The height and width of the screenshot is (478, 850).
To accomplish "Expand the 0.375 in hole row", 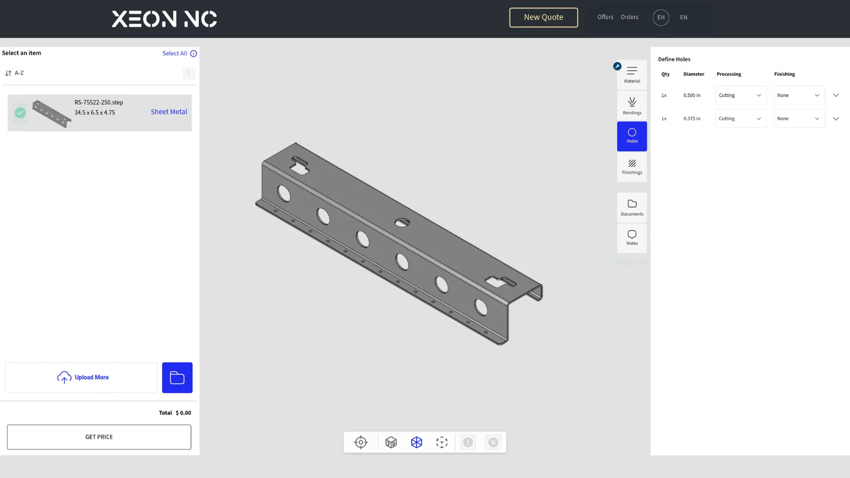I will tap(836, 119).
